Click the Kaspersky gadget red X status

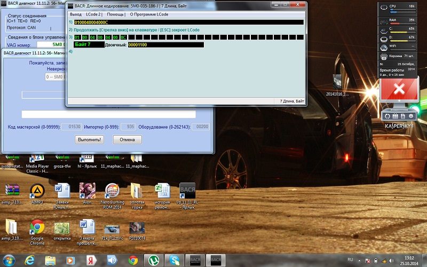[398, 91]
